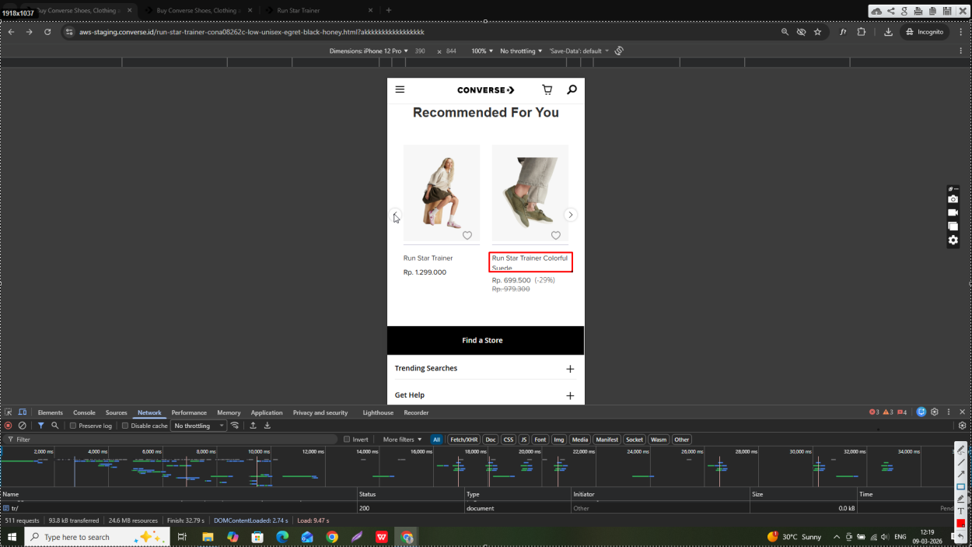Open the Lighthouse tab
This screenshot has width=972, height=547.
378,412
